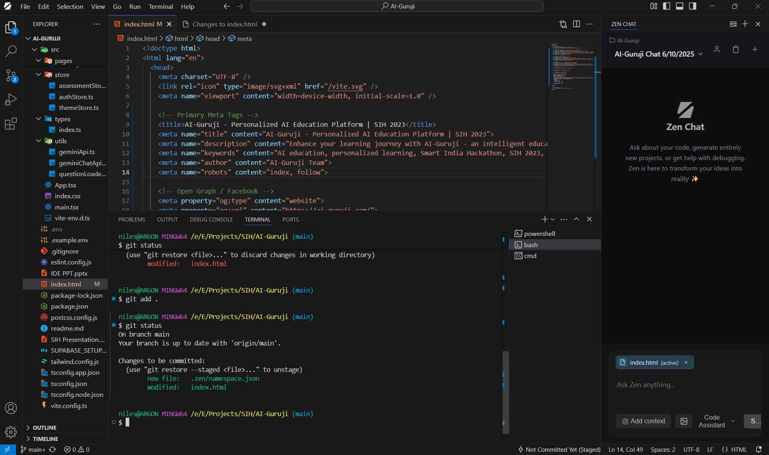Toggle the Primary Side Bar visibility

coord(667,6)
